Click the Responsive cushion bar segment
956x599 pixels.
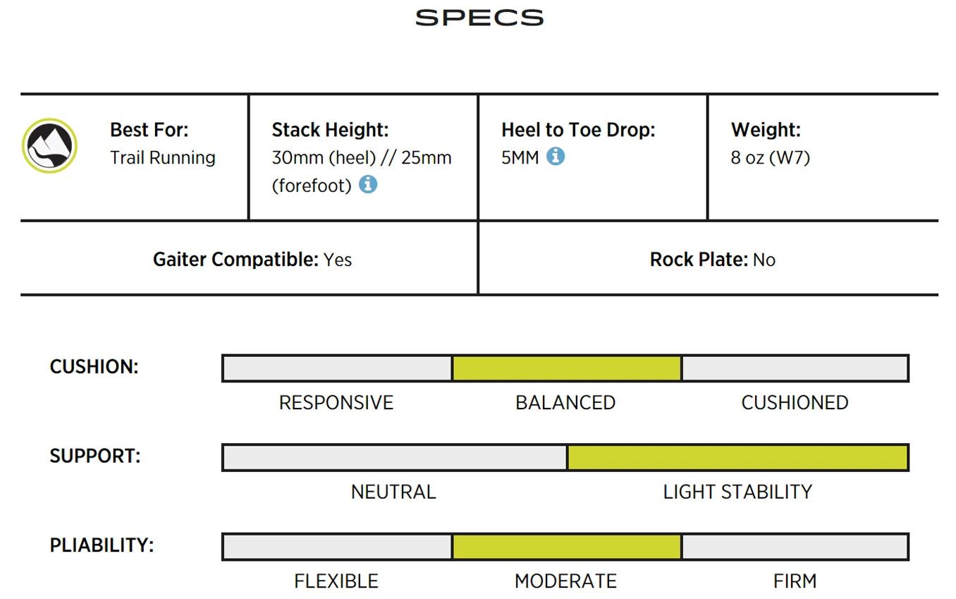point(337,368)
